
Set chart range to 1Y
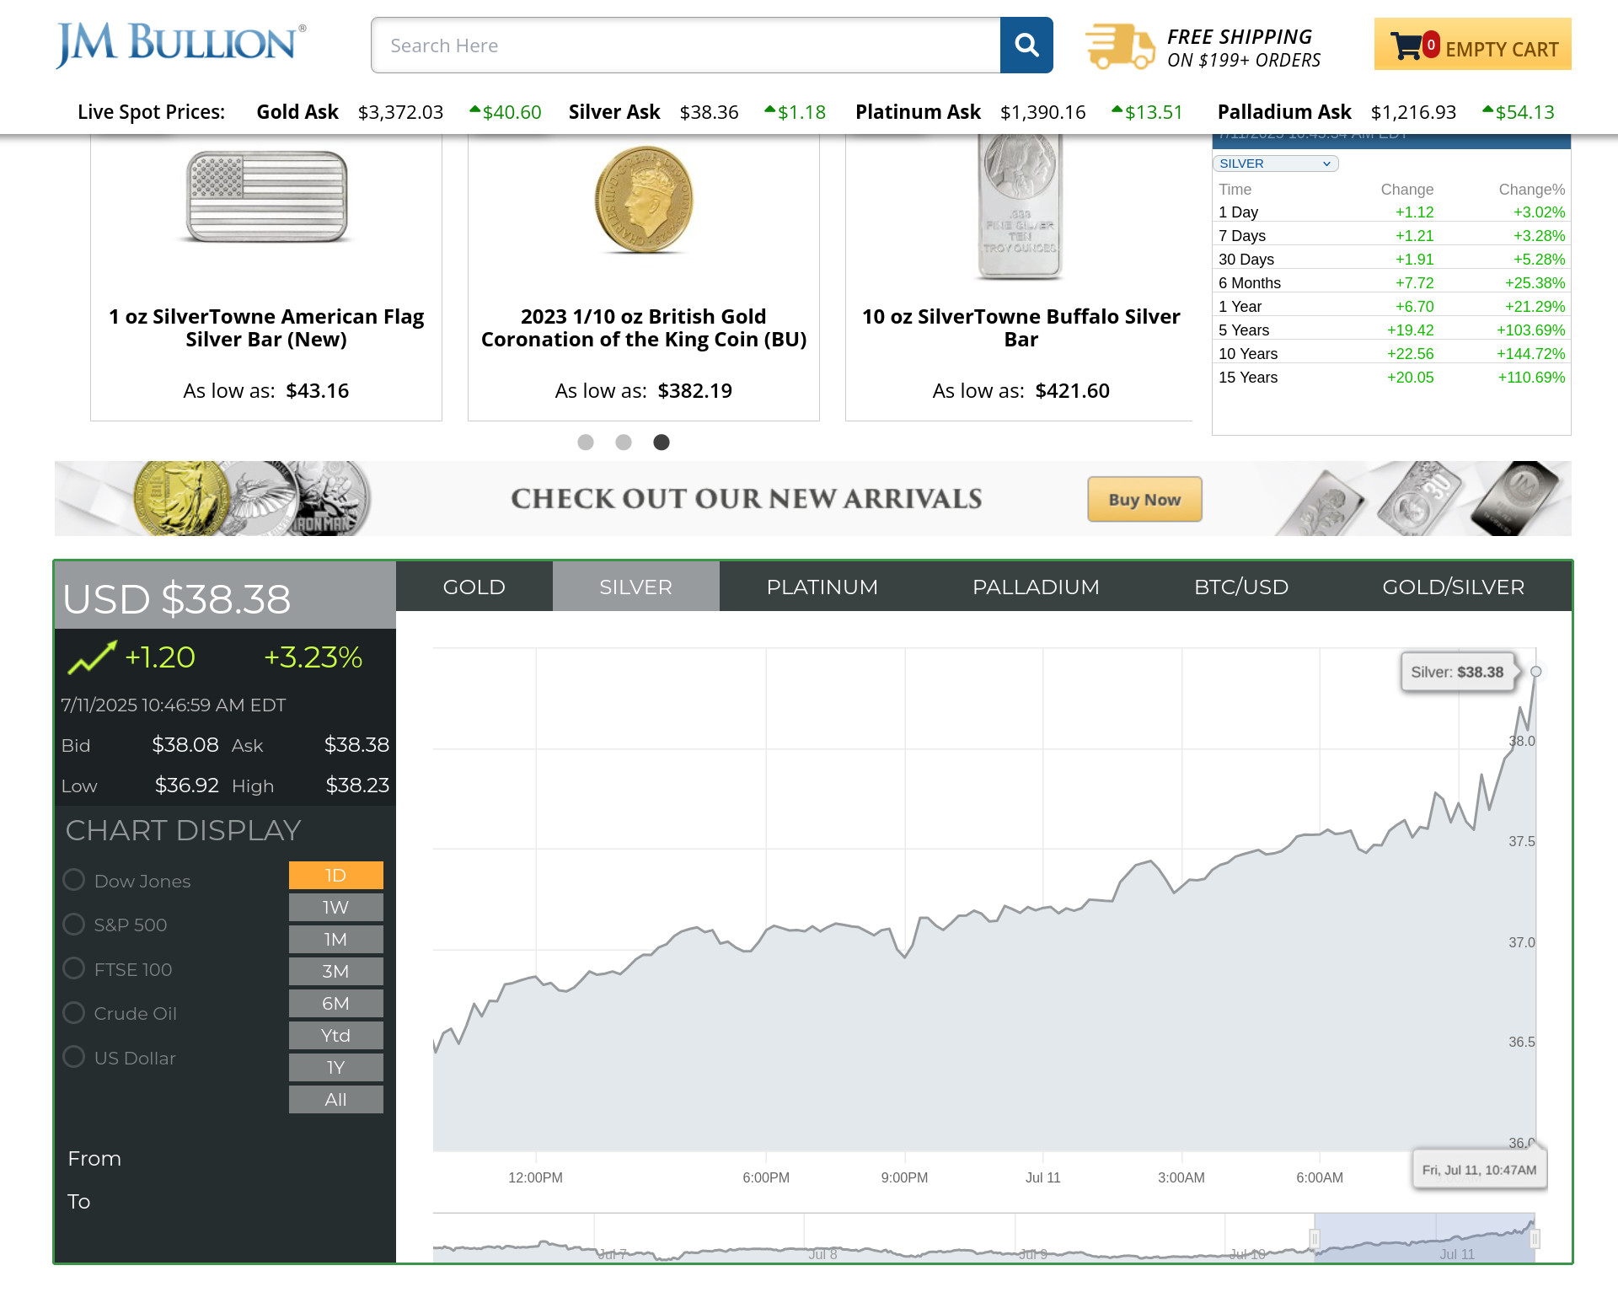pyautogui.click(x=336, y=1067)
